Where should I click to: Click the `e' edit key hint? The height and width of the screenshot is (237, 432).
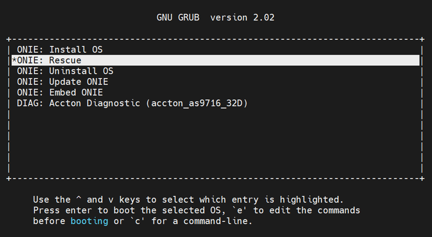point(240,210)
